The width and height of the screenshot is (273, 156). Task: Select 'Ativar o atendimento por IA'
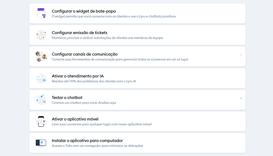(x=137, y=78)
